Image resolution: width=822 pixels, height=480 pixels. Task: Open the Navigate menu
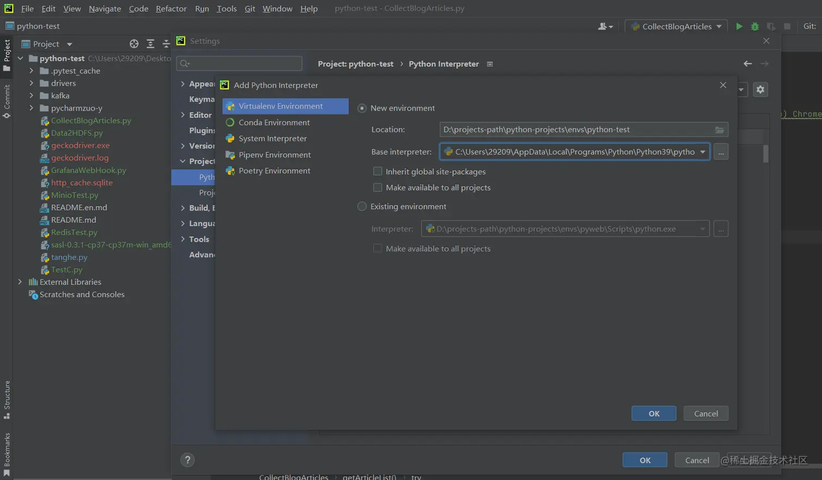point(105,9)
